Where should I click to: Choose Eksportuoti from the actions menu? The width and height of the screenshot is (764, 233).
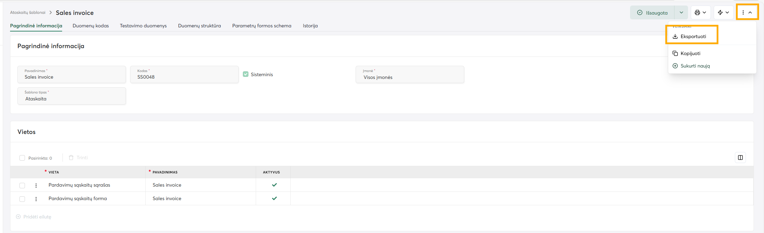pos(693,36)
